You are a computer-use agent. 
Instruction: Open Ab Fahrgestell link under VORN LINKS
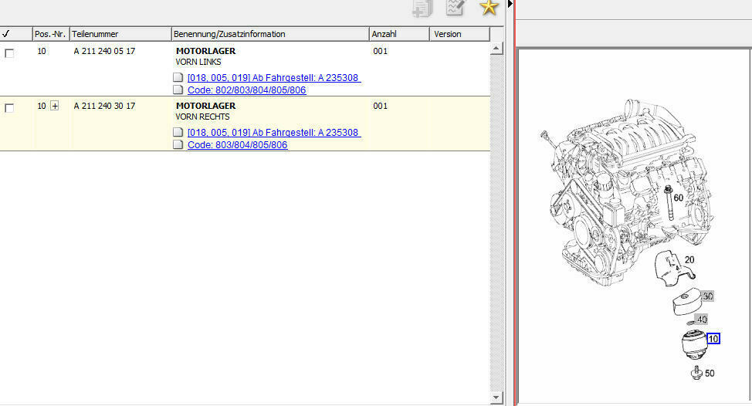274,78
